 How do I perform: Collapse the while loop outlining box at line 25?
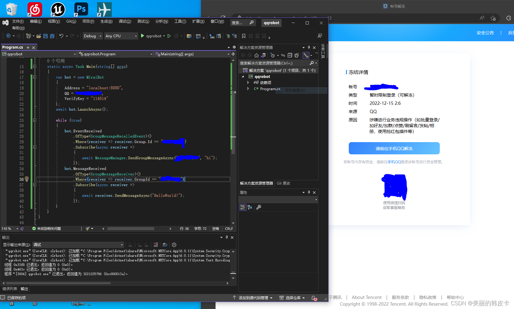point(35,120)
